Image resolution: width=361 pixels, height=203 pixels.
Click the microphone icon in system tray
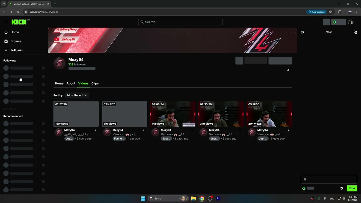pos(325,198)
